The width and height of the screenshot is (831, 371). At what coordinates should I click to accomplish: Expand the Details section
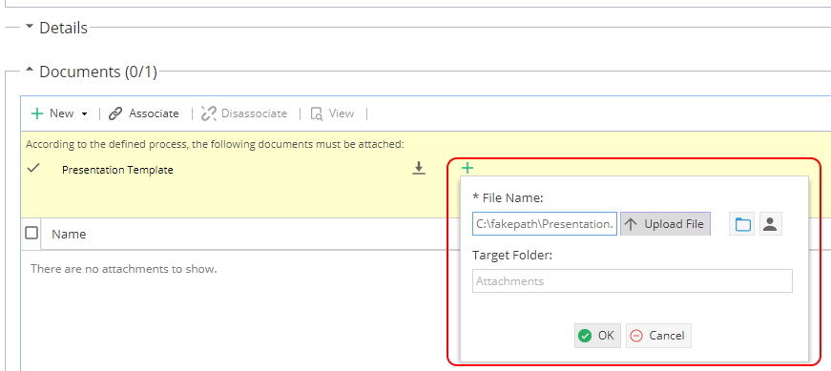tap(30, 26)
